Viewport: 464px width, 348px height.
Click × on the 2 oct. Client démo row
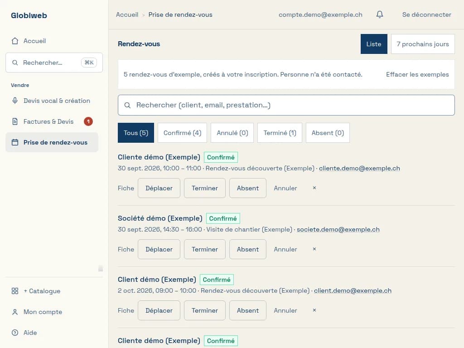coord(314,310)
